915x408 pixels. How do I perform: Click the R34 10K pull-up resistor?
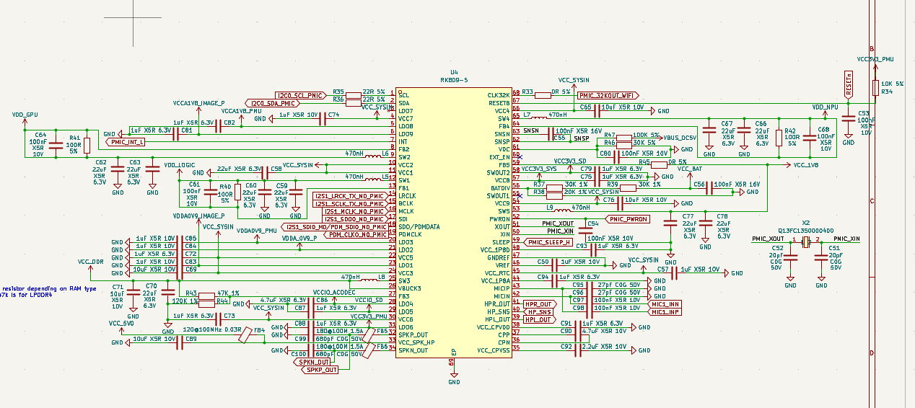point(875,87)
